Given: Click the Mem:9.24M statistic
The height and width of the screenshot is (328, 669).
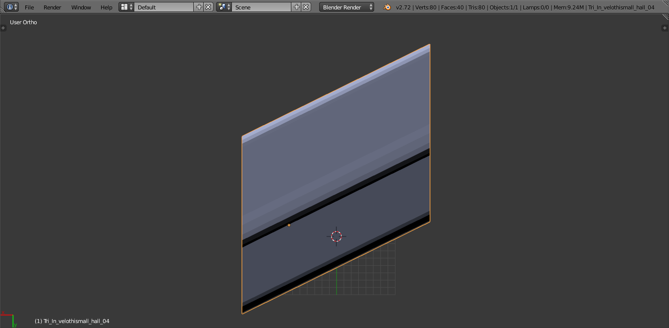Looking at the screenshot, I should pos(568,7).
